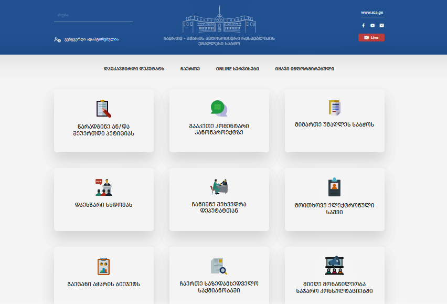
Task: Open the YouTube channel icon
Action: (372, 25)
